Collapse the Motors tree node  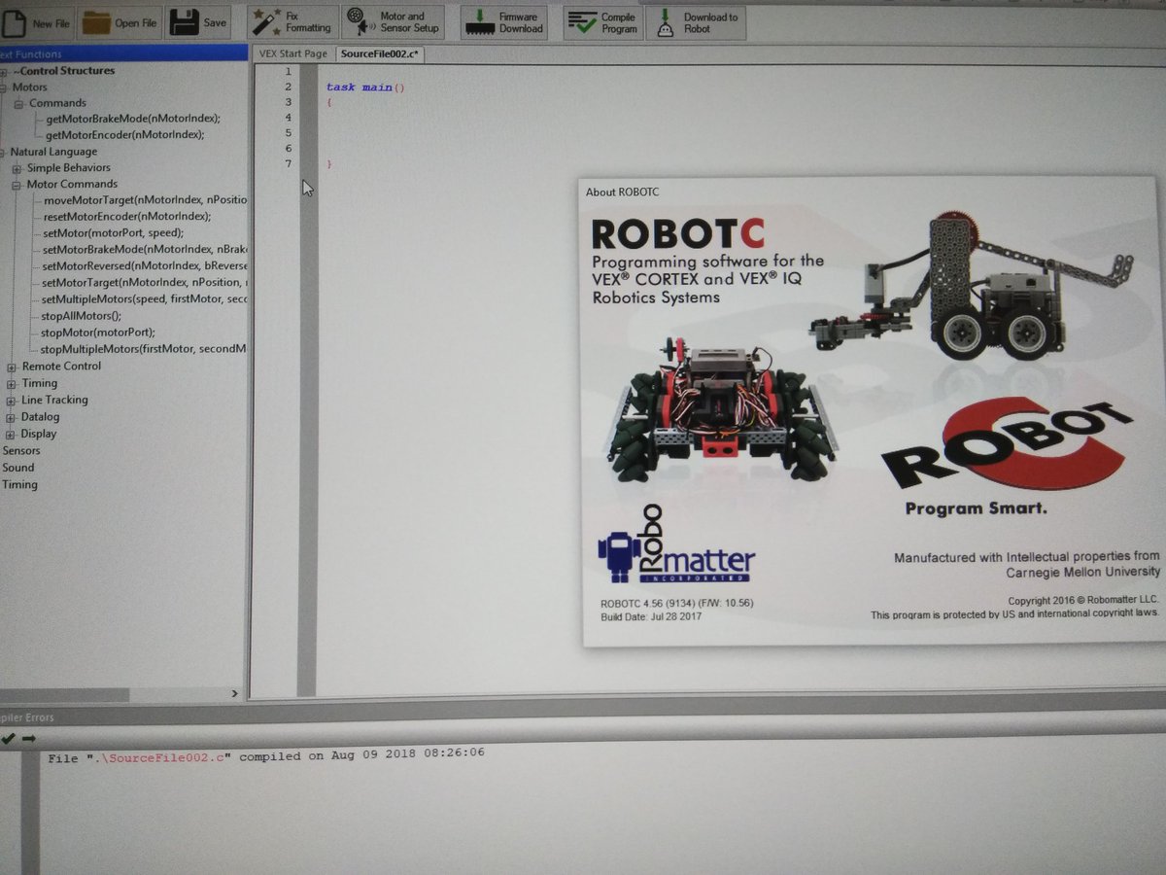[x=4, y=87]
